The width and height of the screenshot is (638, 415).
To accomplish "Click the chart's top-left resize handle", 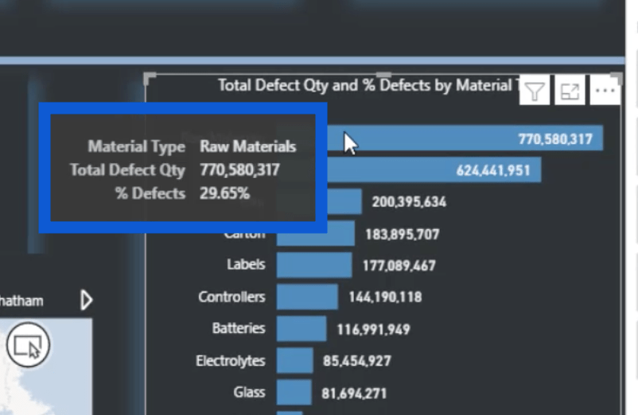I will click(x=149, y=78).
